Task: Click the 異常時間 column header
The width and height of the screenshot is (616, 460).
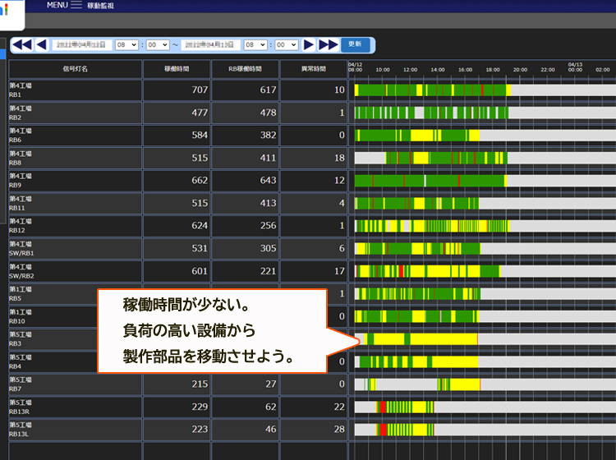Action: (x=313, y=69)
